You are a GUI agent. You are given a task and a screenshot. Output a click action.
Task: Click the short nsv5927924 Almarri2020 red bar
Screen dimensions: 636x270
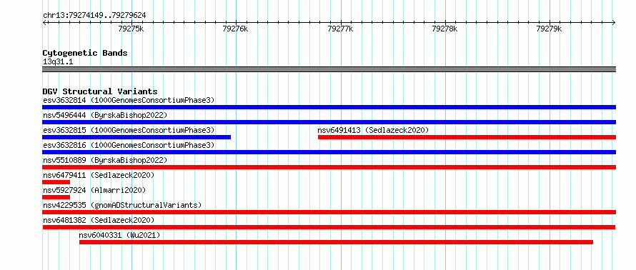pos(56,197)
